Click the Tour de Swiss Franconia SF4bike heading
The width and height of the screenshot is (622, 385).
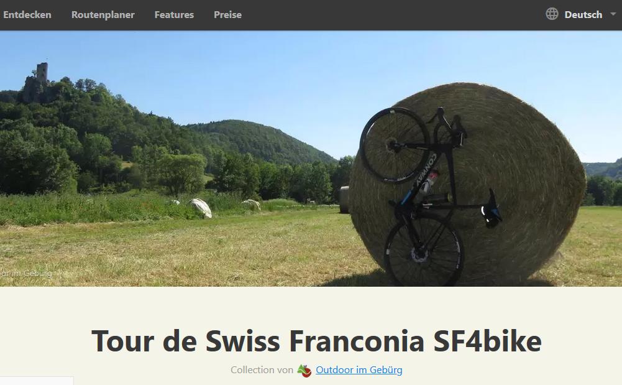(x=316, y=341)
